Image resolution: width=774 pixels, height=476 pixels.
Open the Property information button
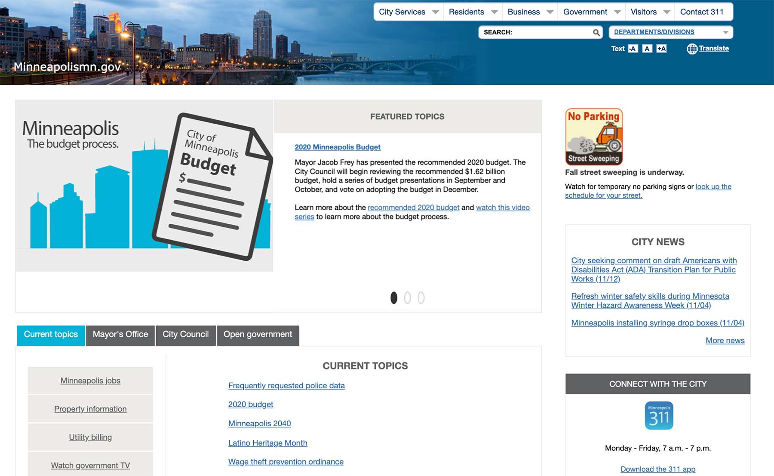tap(90, 409)
